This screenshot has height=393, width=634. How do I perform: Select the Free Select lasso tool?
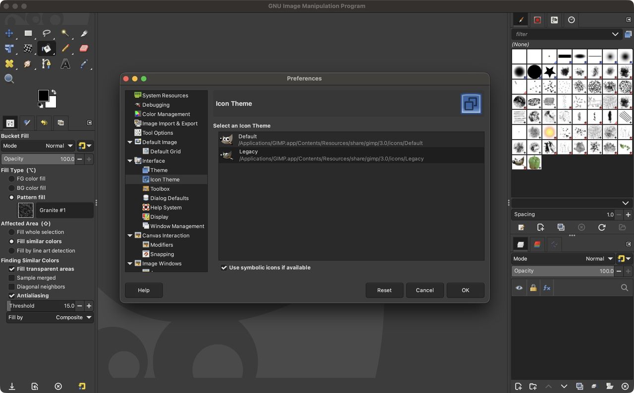[47, 33]
